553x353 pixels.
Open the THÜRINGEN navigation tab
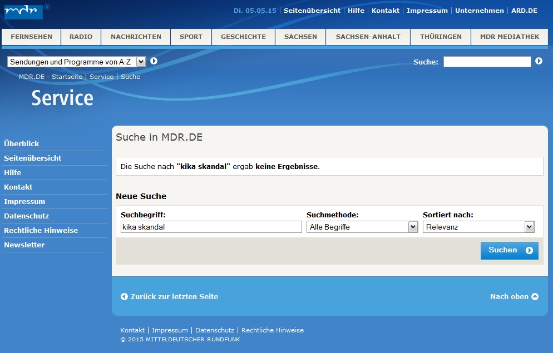[441, 37]
